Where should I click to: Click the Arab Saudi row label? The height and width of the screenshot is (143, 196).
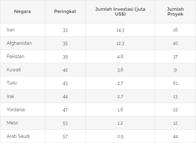point(18,136)
